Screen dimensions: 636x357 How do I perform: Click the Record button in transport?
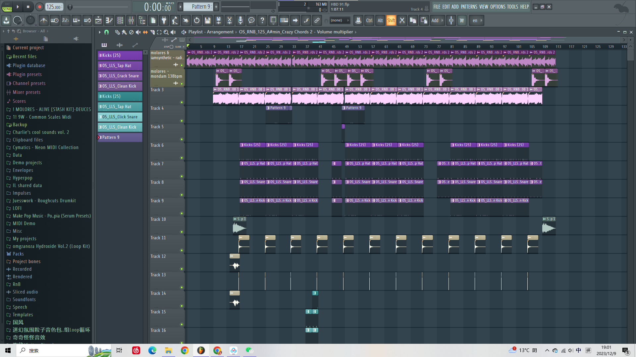tap(39, 7)
